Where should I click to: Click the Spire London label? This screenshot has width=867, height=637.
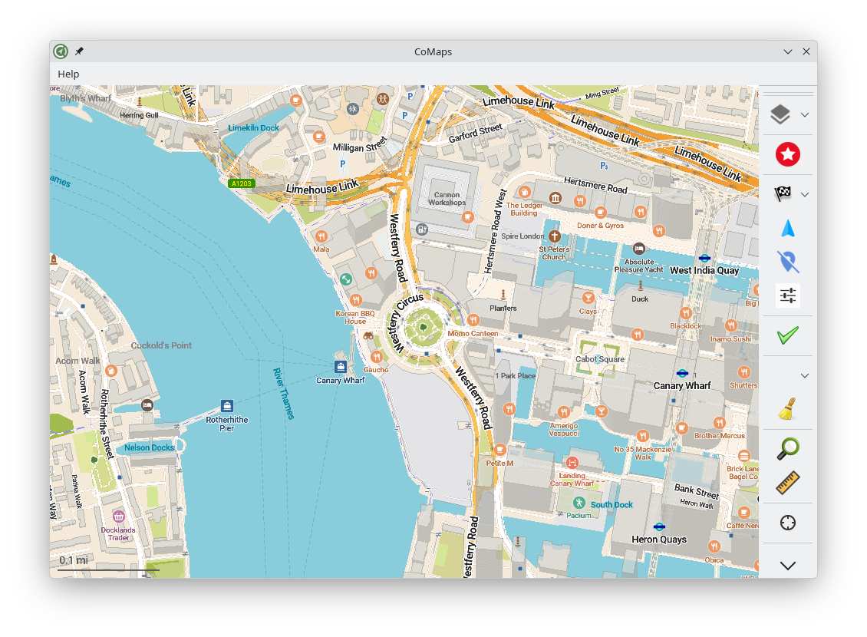[x=523, y=236]
